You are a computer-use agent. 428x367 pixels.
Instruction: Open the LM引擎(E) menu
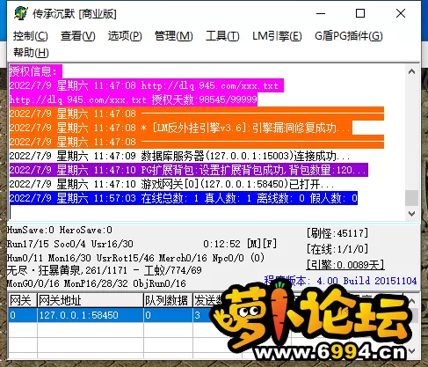277,36
